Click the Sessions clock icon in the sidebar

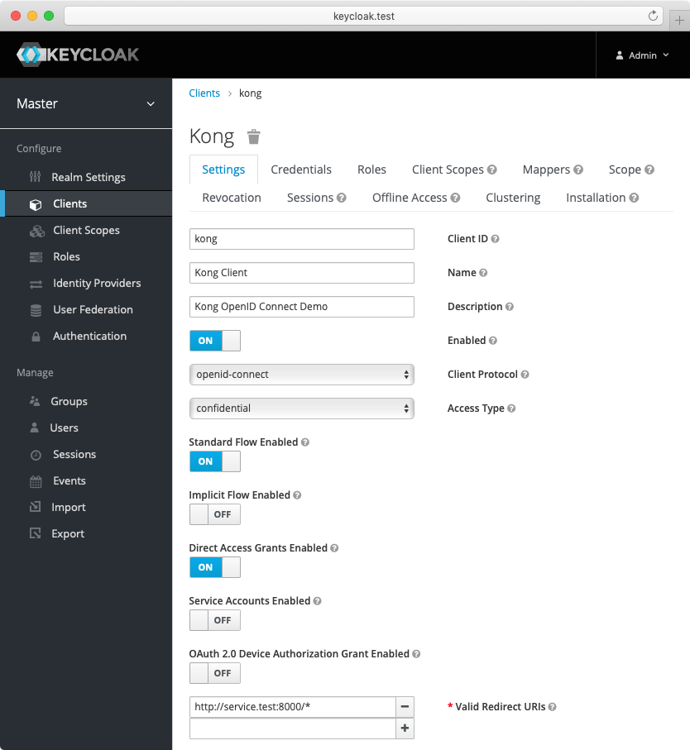pos(36,455)
